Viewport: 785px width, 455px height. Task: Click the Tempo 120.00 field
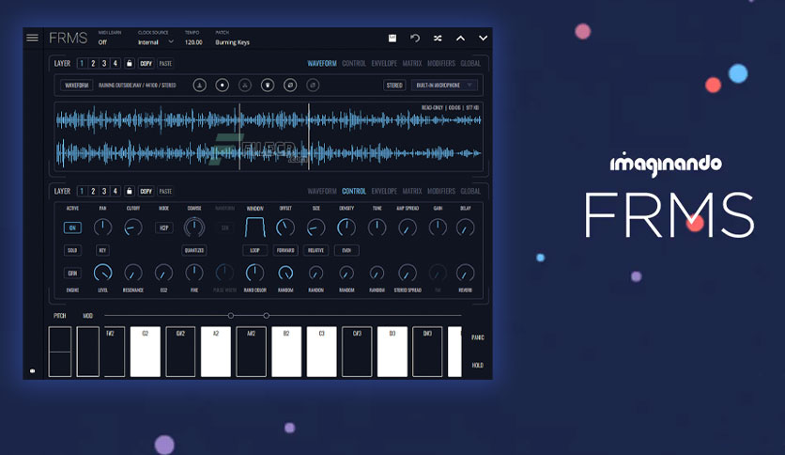[x=193, y=42]
